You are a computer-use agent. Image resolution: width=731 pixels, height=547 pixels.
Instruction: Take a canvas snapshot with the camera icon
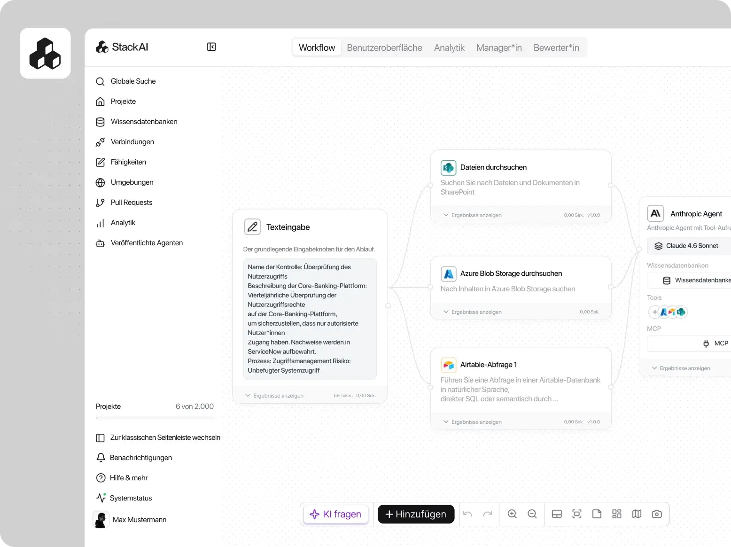pos(657,515)
